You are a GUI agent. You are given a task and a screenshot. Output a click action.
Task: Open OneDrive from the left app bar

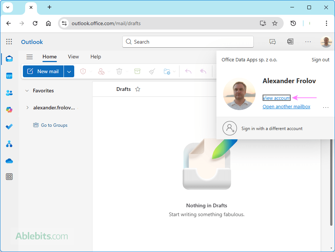(x=9, y=161)
